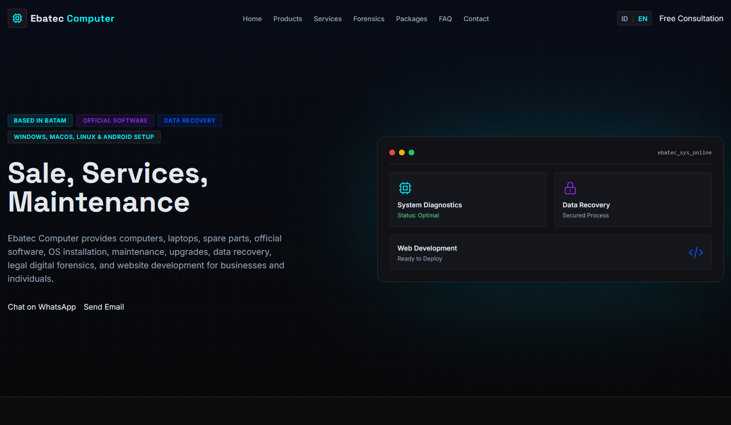This screenshot has width=731, height=425.
Task: Click the DATA RECOVERY badge
Action: tap(190, 121)
